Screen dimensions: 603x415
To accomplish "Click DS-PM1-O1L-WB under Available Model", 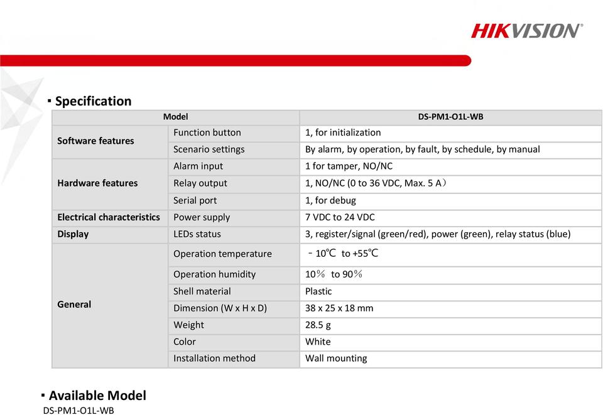I will (x=79, y=411).
